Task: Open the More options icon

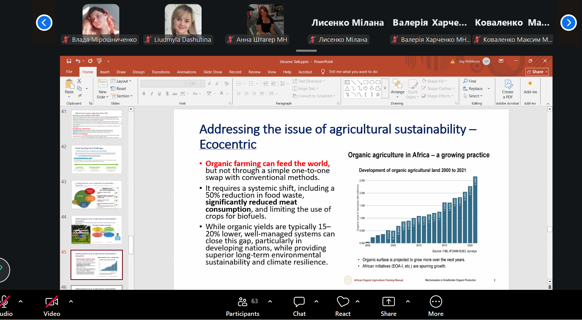Action: coord(436,301)
